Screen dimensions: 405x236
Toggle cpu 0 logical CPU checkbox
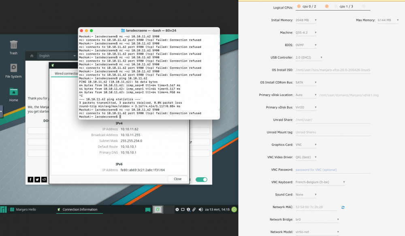pos(299,6)
